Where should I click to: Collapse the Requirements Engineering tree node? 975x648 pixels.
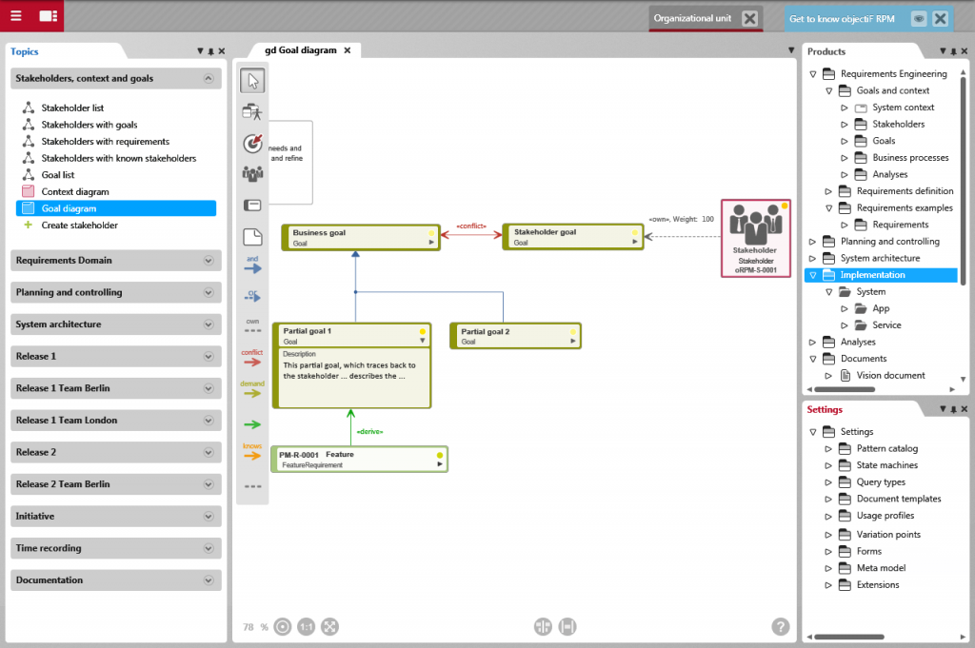pos(813,74)
